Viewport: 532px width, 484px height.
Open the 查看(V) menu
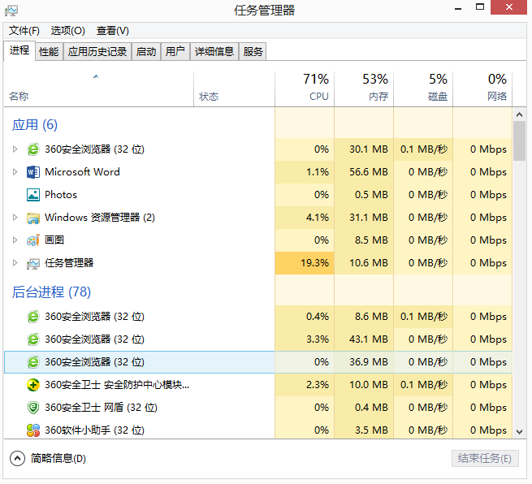pyautogui.click(x=113, y=31)
